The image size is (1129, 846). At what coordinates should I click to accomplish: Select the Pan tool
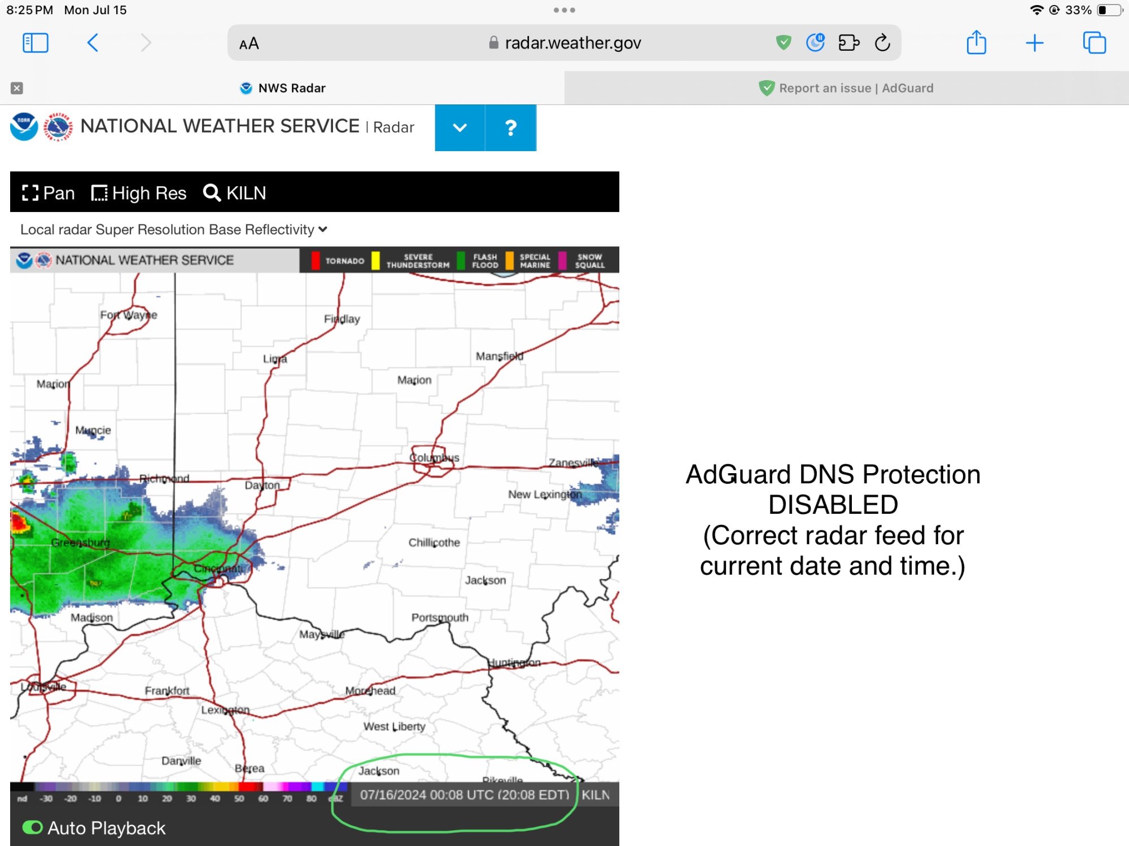(x=47, y=193)
